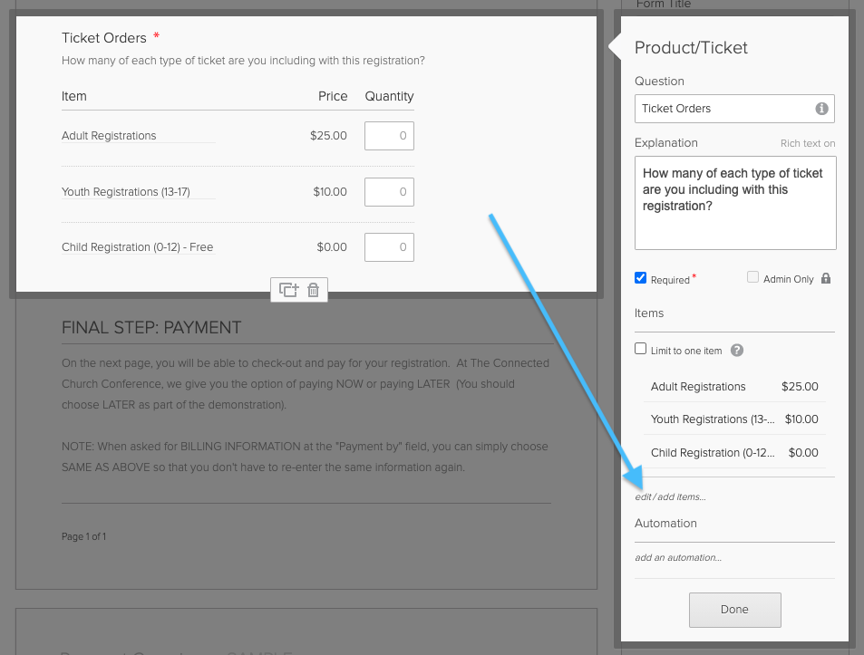Viewport: 864px width, 655px height.
Task: Uncheck the Required checkbox
Action: point(640,278)
